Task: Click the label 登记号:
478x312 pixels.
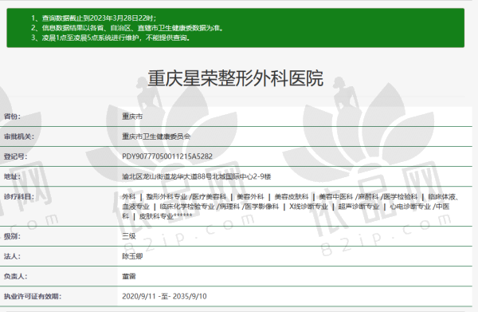Action: click(x=16, y=156)
